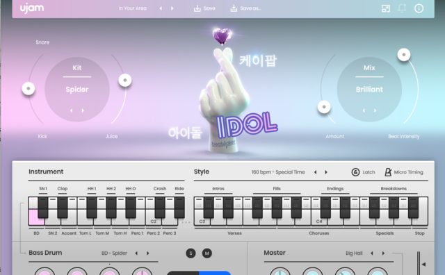Toggle Micro Timing metronome icon
445x275 pixels.
(388, 172)
